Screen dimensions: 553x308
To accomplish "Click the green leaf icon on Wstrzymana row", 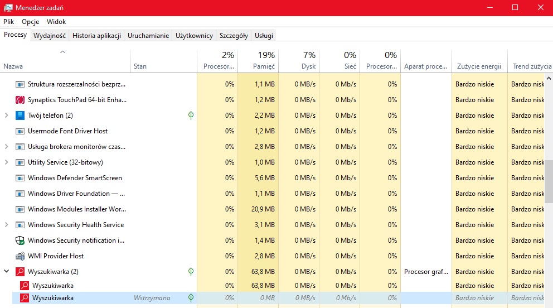I will pyautogui.click(x=191, y=298).
